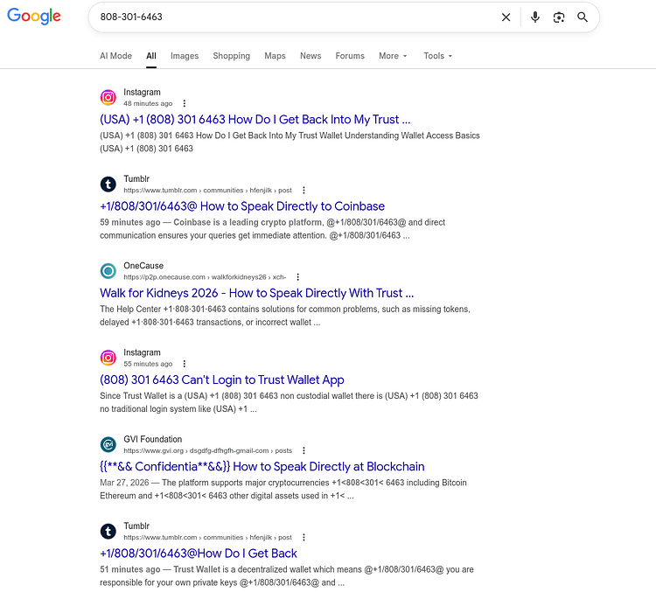The height and width of the screenshot is (592, 656).
Task: Click the Instagram favicon of the 48 minutes ago result
Action: (x=108, y=97)
